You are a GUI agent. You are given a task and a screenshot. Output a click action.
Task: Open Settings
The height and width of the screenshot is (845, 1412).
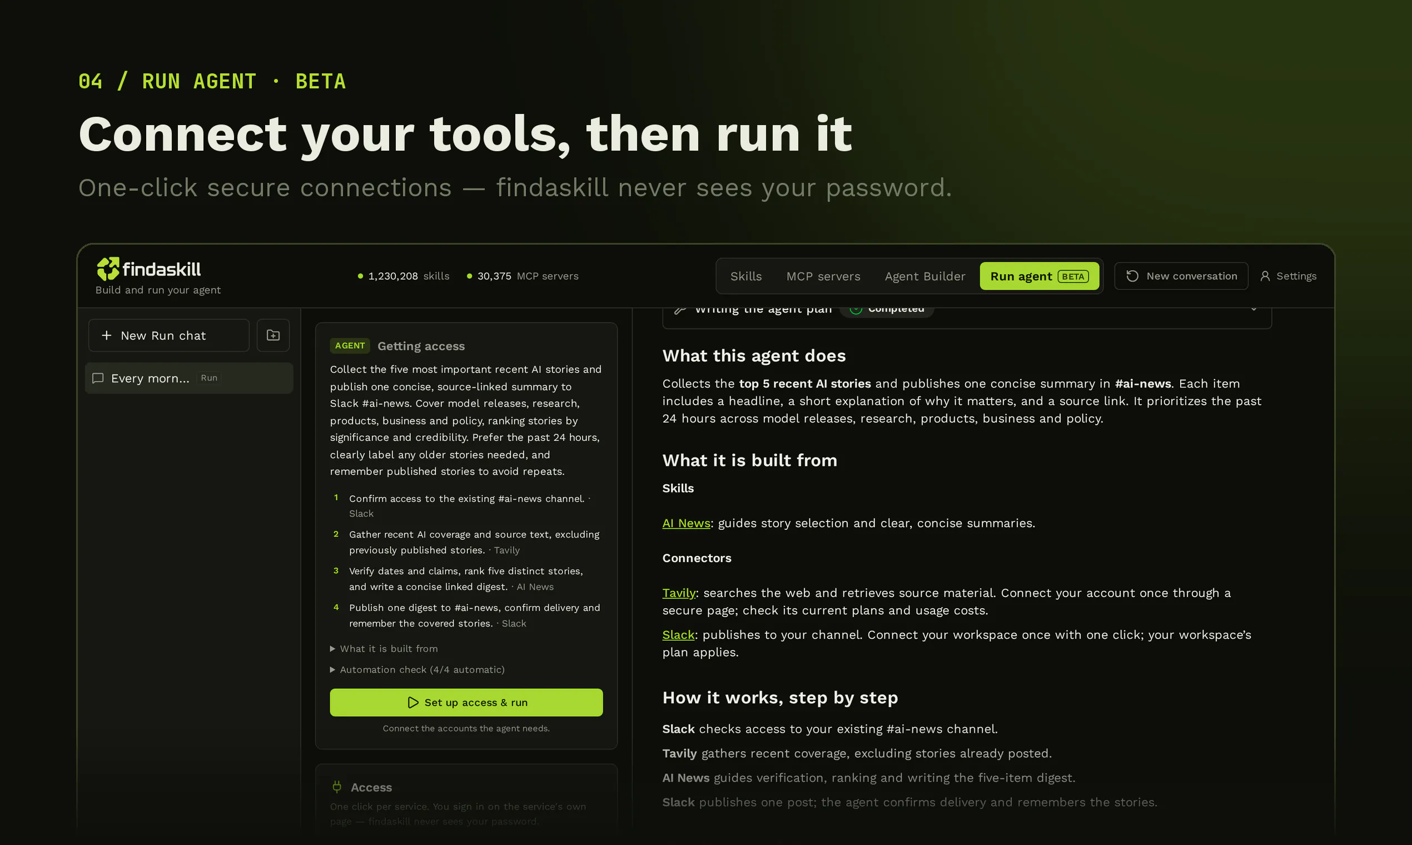click(x=1288, y=276)
